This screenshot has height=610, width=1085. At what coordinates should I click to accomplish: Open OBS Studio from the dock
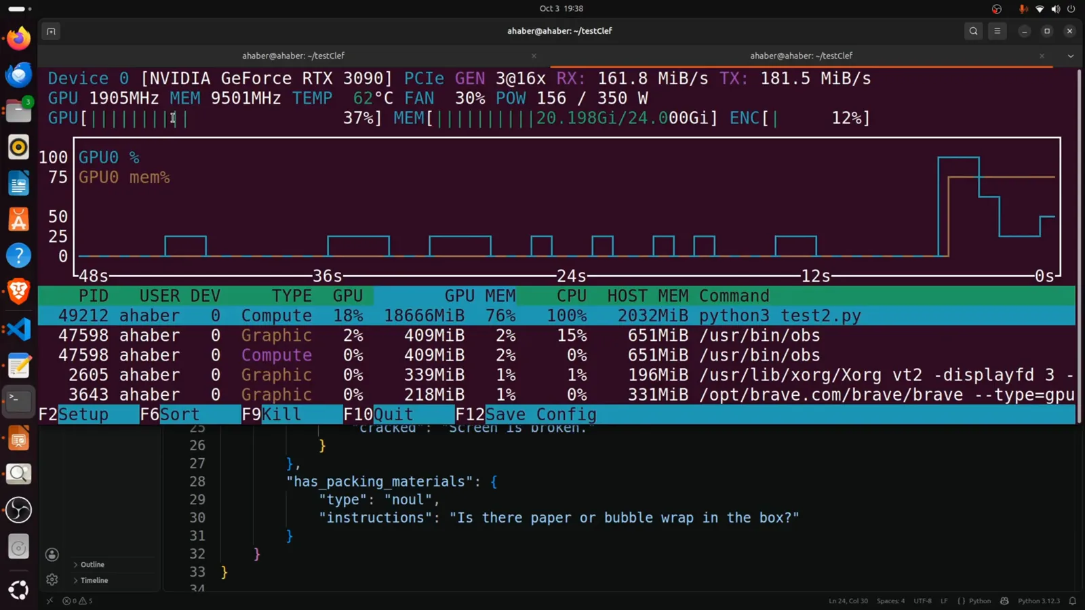pos(19,510)
